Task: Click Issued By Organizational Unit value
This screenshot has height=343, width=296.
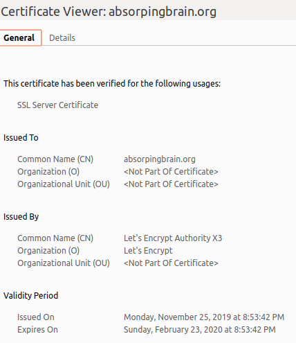Action: pyautogui.click(x=171, y=263)
